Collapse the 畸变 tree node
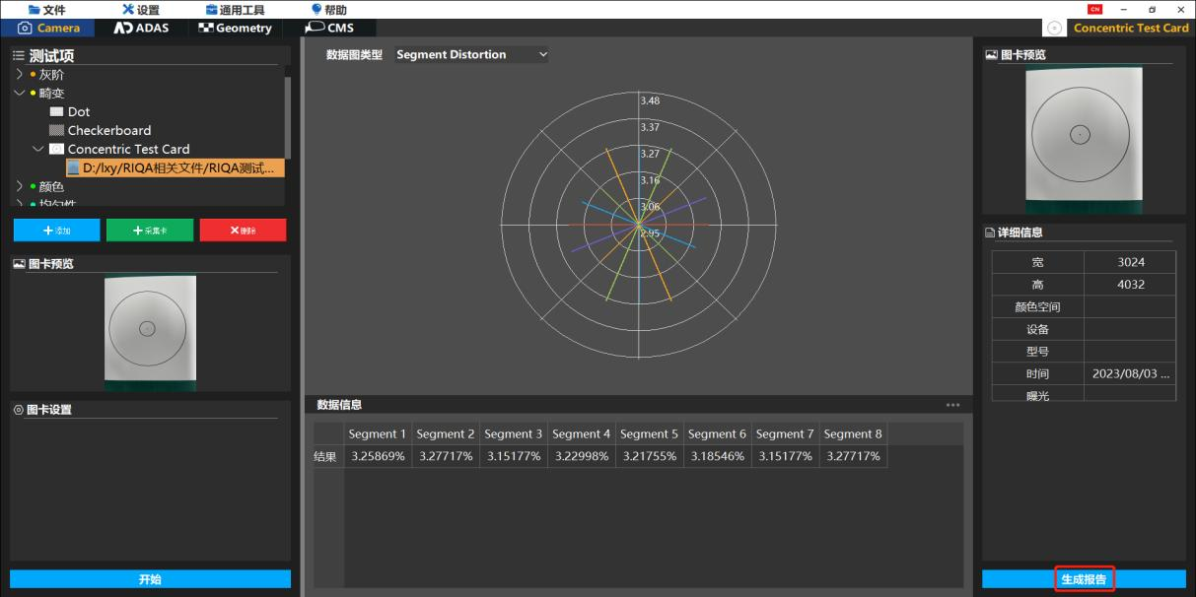This screenshot has width=1196, height=597. [x=21, y=94]
